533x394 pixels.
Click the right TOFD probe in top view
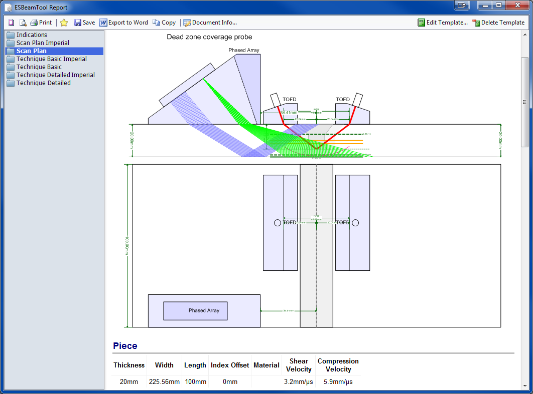352,223
